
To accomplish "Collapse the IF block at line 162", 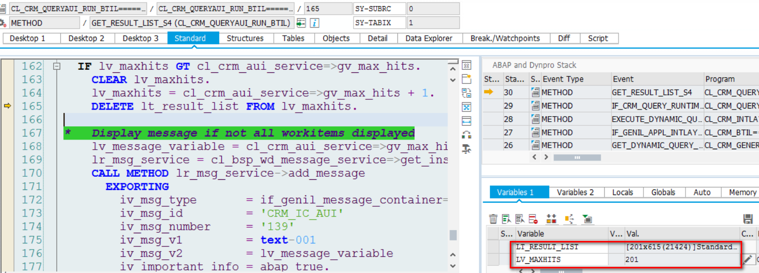I will point(57,66).
